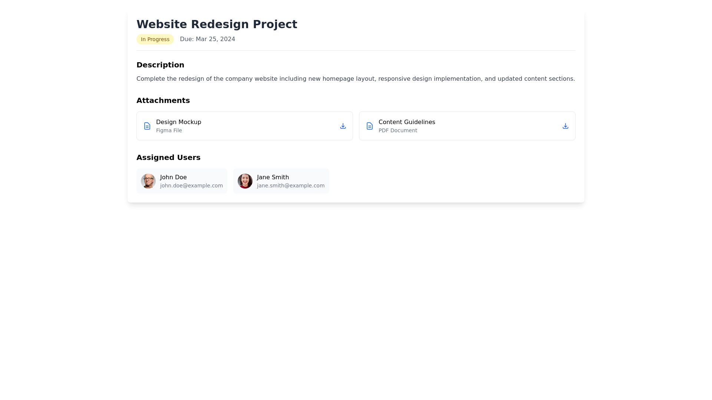Select John Doe's name
This screenshot has height=400, width=712.
pos(173,177)
